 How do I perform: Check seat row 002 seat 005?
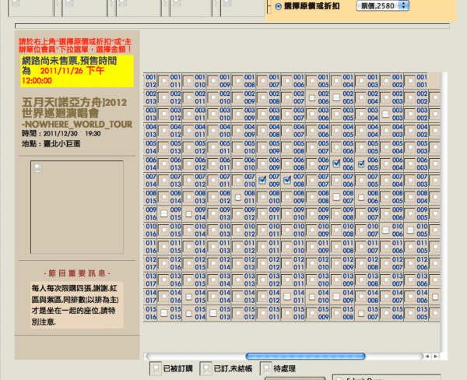[336, 97]
